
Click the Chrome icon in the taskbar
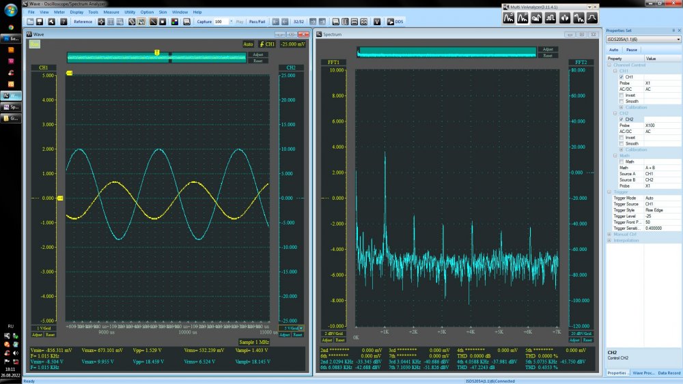point(10,27)
